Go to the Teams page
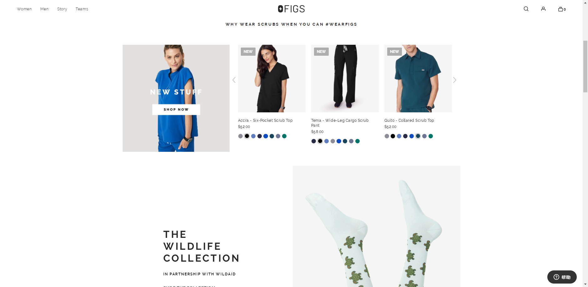 pos(82,9)
